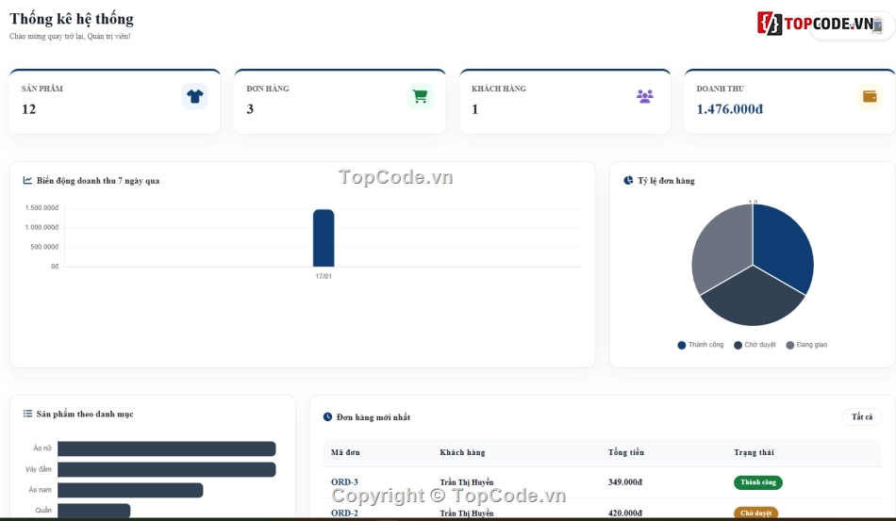Click the 17/01 revenue bar
Screen dimensions: 896x521
tap(324, 238)
